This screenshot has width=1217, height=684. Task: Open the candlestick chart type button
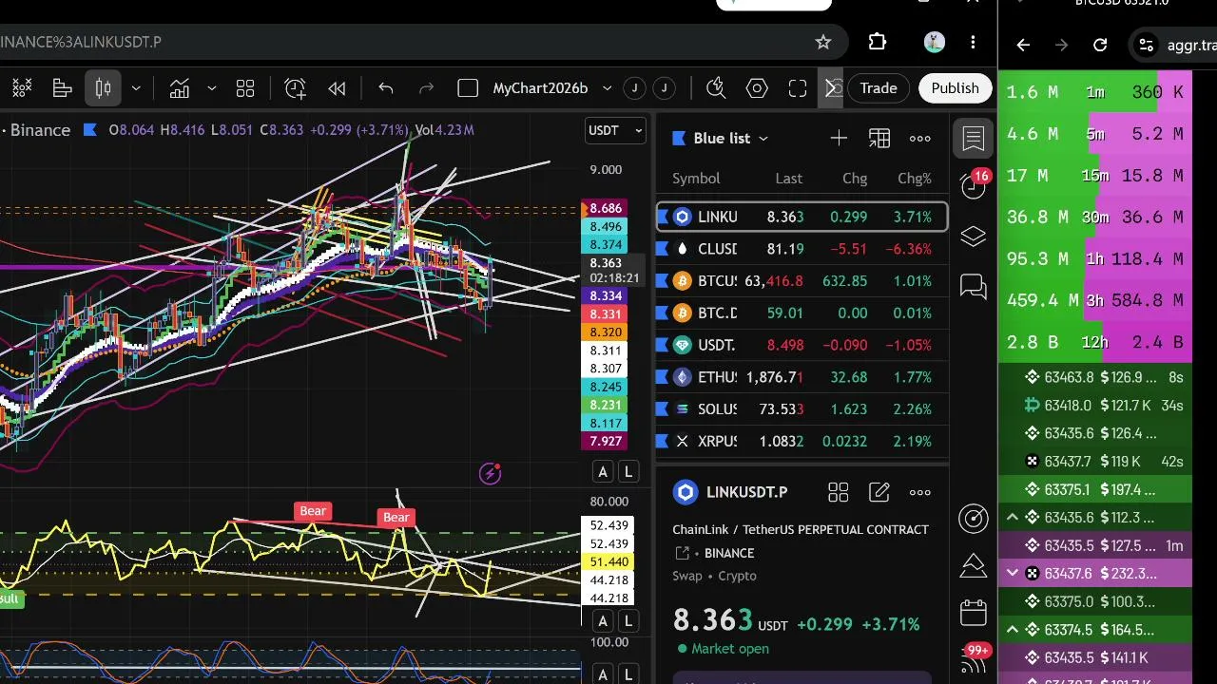pos(103,88)
